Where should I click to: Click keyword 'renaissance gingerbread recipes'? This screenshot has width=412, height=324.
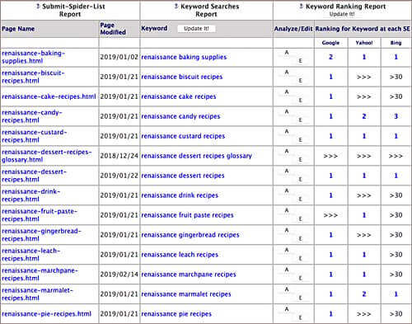(x=190, y=235)
